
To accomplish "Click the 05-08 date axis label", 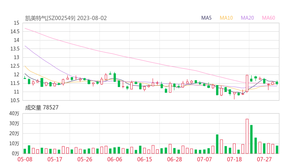I will point(25,159).
